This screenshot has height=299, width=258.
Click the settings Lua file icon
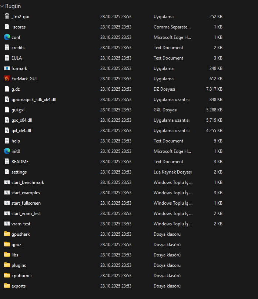[7, 172]
